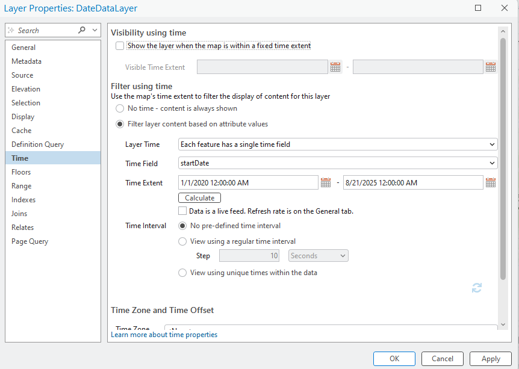Open the Layer Time dropdown

tap(338, 144)
